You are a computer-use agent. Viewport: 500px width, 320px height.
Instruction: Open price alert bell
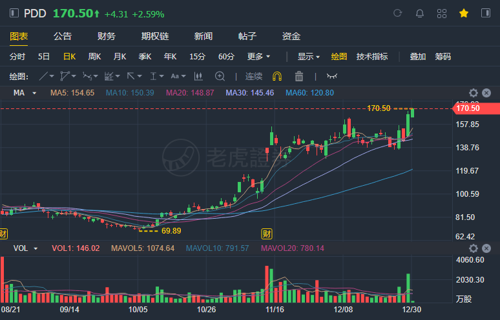(x=420, y=14)
